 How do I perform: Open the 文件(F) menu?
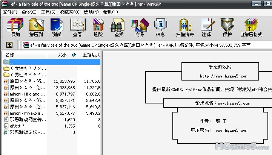[10, 12]
